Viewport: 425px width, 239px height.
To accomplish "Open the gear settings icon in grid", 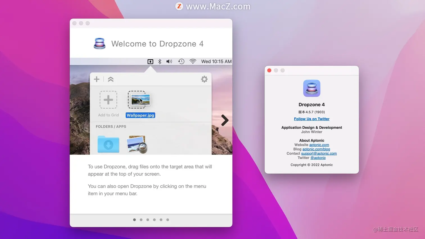I will coord(204,79).
